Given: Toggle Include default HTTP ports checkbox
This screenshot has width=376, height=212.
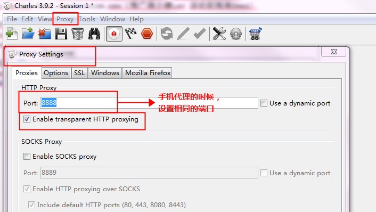Looking at the screenshot, I should (x=31, y=205).
